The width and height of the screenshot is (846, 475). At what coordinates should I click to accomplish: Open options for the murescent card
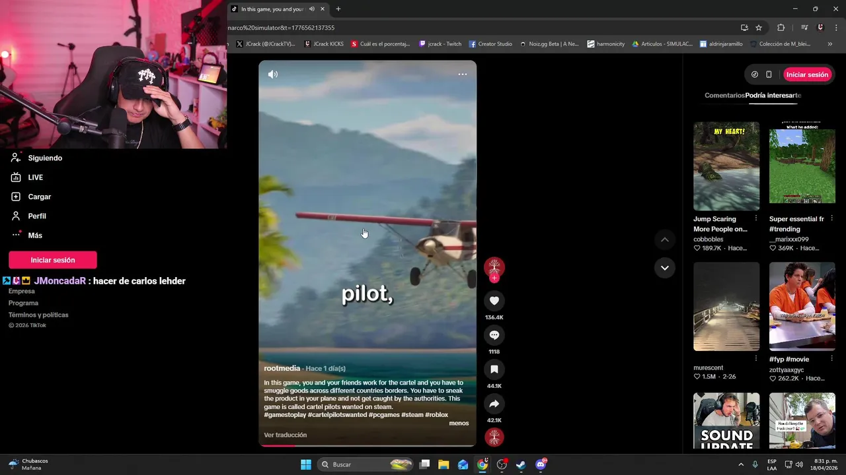(756, 359)
